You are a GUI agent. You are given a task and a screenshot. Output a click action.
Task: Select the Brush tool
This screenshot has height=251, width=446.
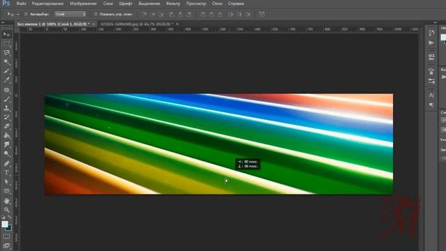point(6,99)
